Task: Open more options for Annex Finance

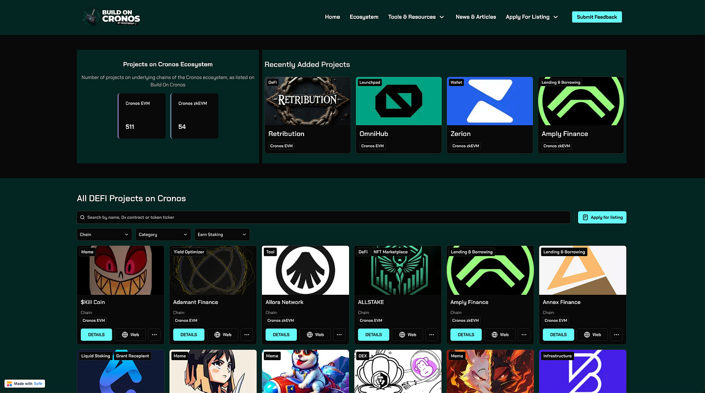Action: (x=616, y=334)
